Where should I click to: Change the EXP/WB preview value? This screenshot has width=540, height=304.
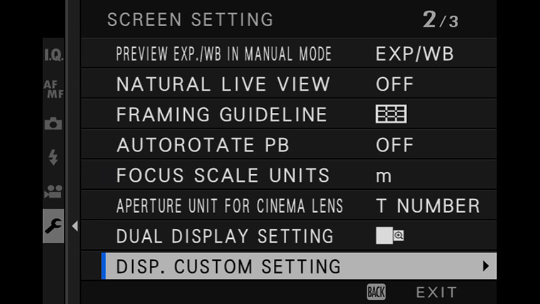[x=415, y=54]
